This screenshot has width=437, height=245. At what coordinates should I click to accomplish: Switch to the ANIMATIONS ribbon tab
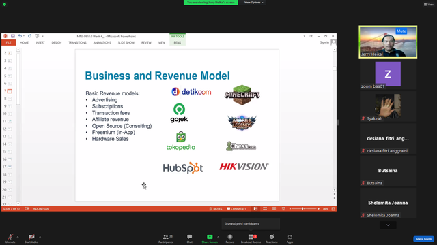coord(102,42)
